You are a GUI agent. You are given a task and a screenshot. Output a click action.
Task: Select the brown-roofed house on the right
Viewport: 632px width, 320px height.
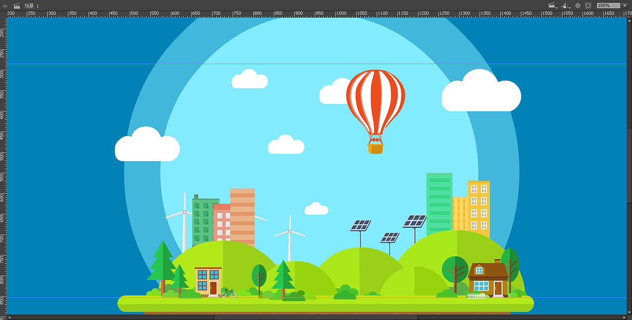pyautogui.click(x=488, y=279)
